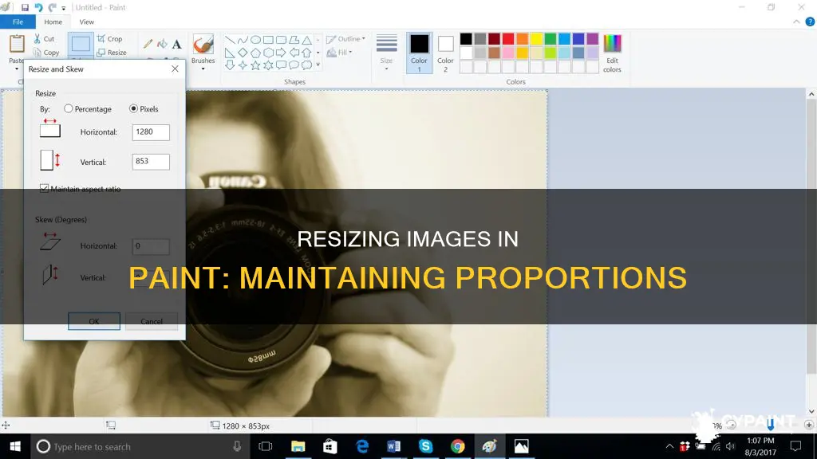Select the Fill with color bucket tool
Viewport: 817px width, 459px height.
pyautogui.click(x=162, y=45)
